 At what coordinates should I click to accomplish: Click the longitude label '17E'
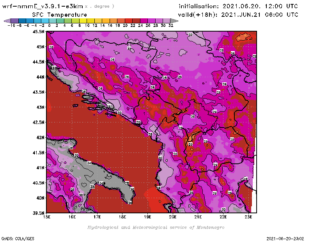(x=97, y=217)
